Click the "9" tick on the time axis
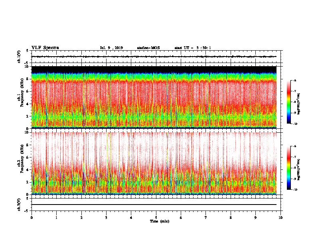Viewport: 316px width, 244px height. 255,218
